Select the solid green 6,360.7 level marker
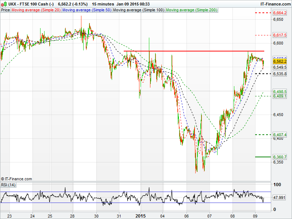This screenshot has height=219, width=292. coord(280,157)
